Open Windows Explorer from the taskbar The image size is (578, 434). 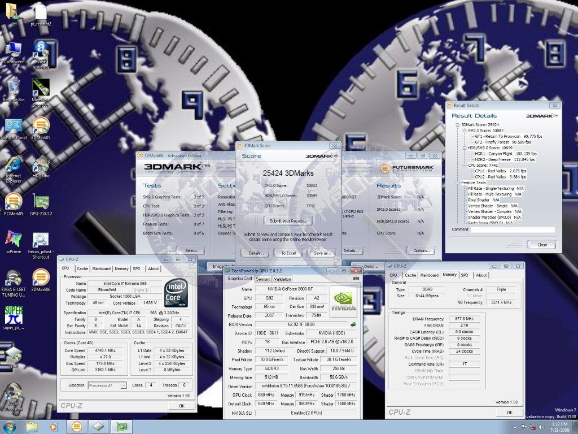[x=32, y=427]
